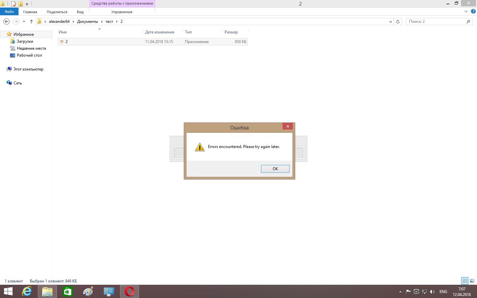
Task: Open the quick access toolbar customize dropdown
Action: tap(27, 4)
